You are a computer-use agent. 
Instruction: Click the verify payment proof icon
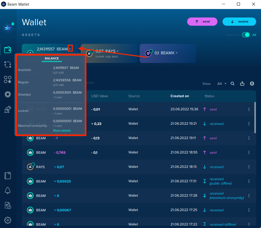(252, 84)
